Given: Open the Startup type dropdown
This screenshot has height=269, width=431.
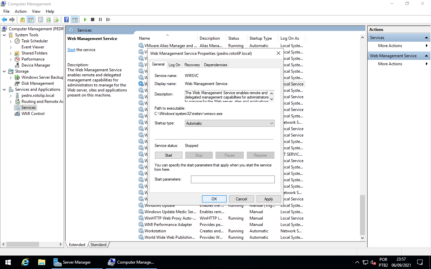Looking at the screenshot, I should click(x=230, y=123).
